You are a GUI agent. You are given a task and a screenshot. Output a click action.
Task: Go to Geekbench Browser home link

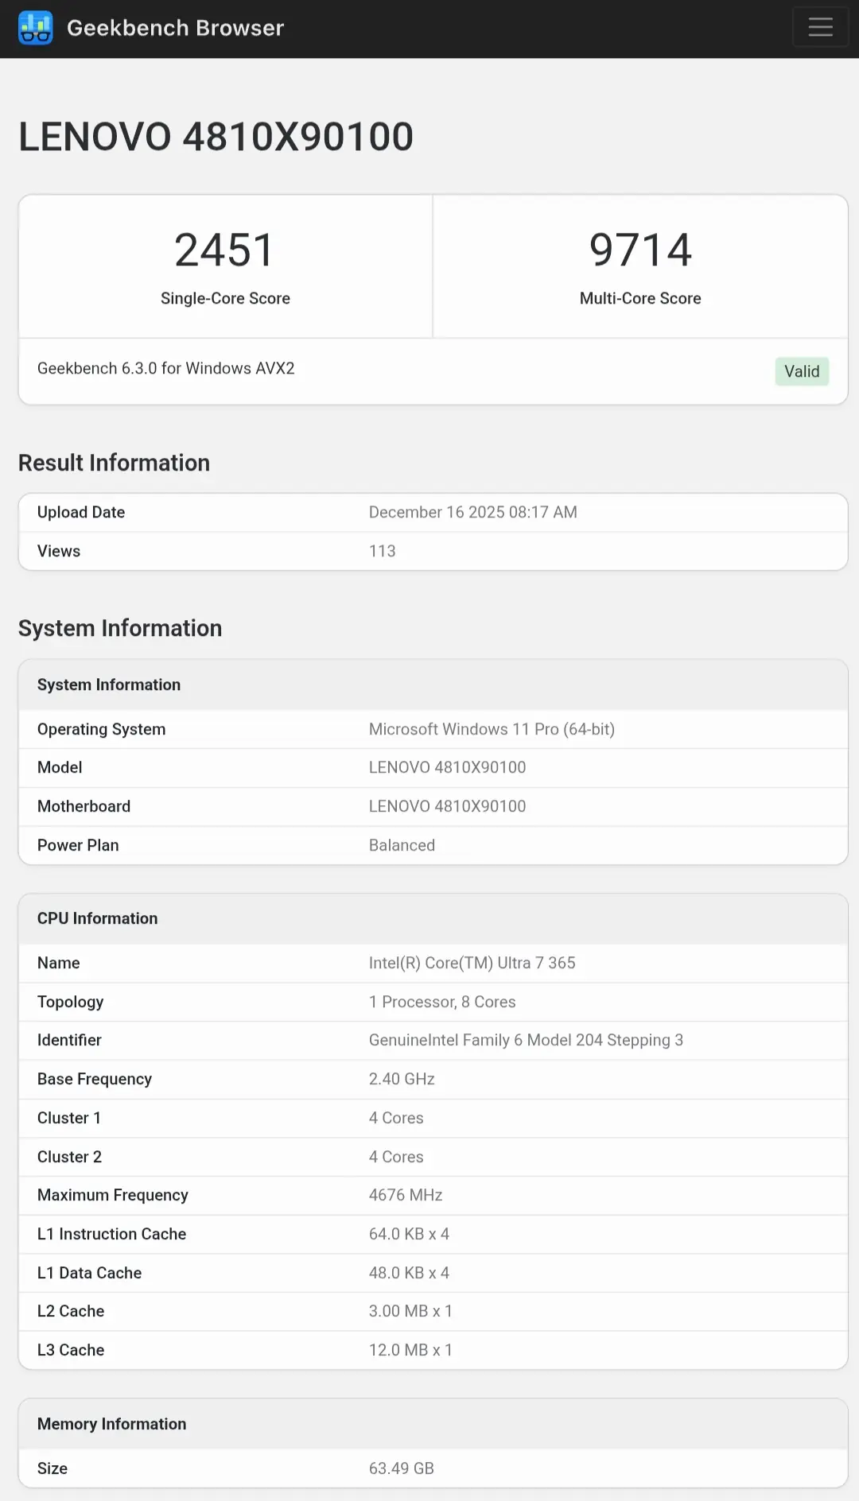tap(175, 28)
